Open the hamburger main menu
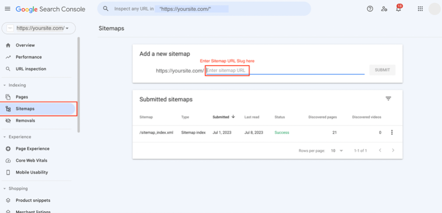 pyautogui.click(x=7, y=9)
